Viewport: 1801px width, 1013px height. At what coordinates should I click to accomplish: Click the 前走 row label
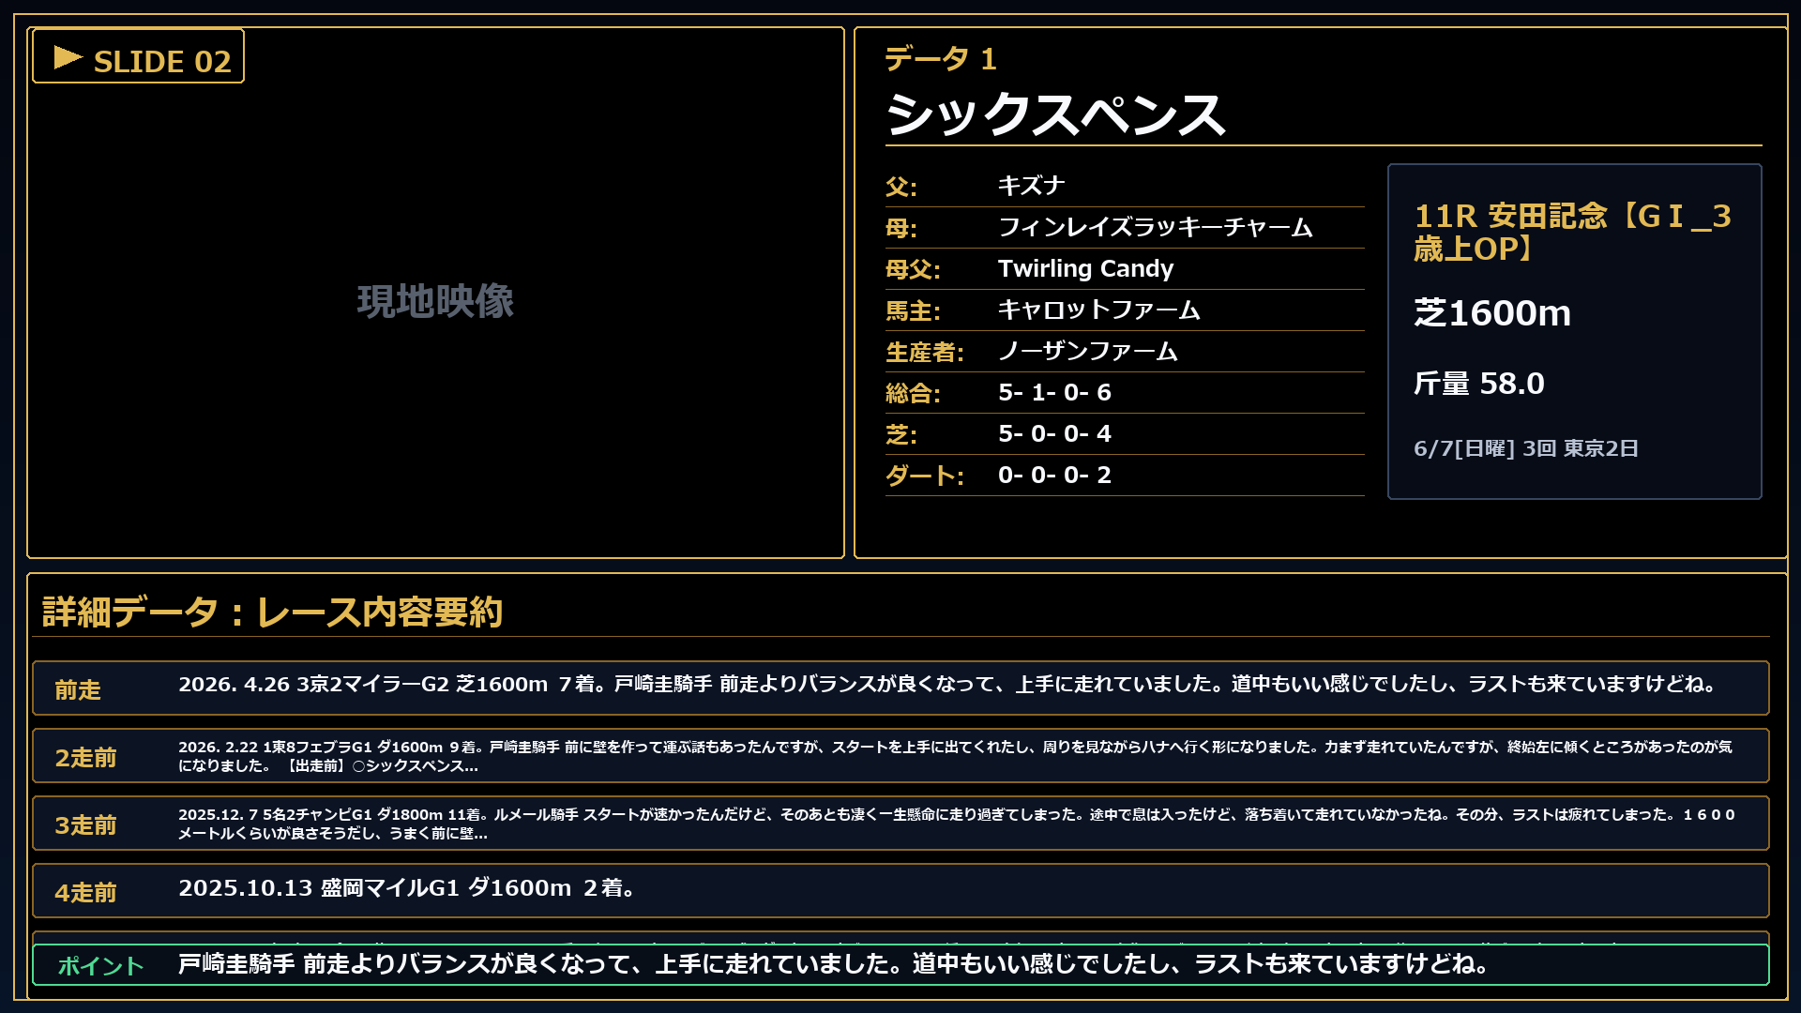[77, 689]
